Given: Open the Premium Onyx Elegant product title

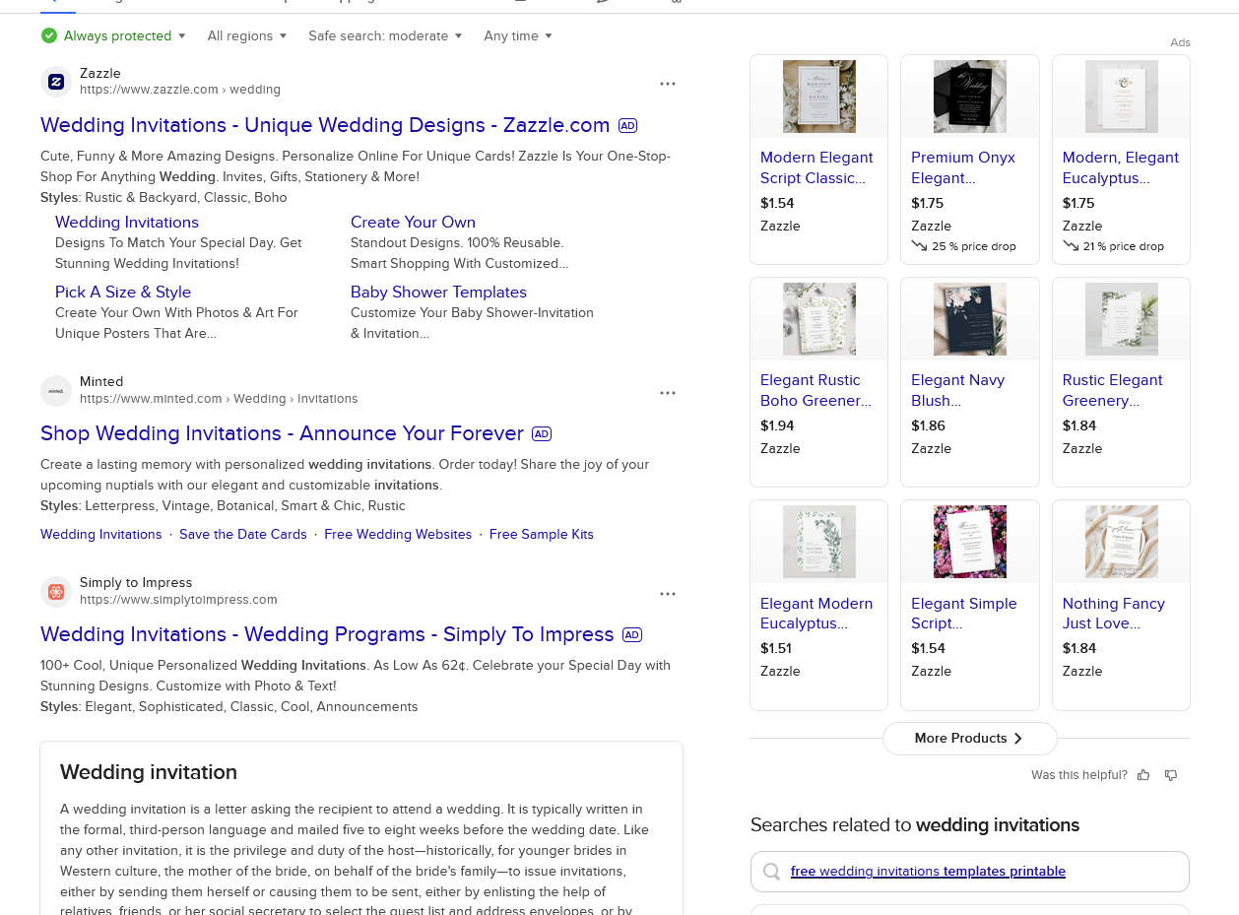Looking at the screenshot, I should point(963,167).
